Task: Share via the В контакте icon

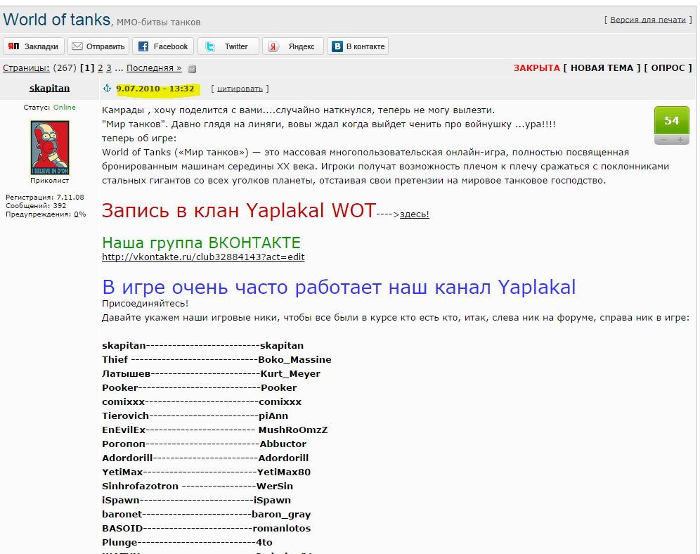Action: click(337, 46)
